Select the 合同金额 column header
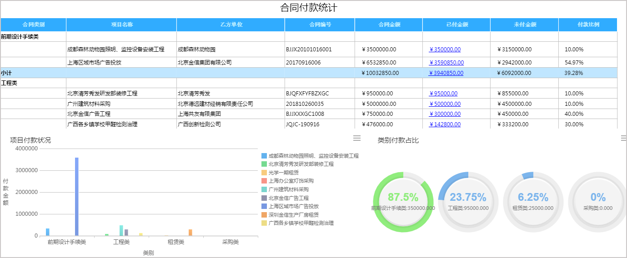Screen dimensions: 627x258 pos(389,25)
